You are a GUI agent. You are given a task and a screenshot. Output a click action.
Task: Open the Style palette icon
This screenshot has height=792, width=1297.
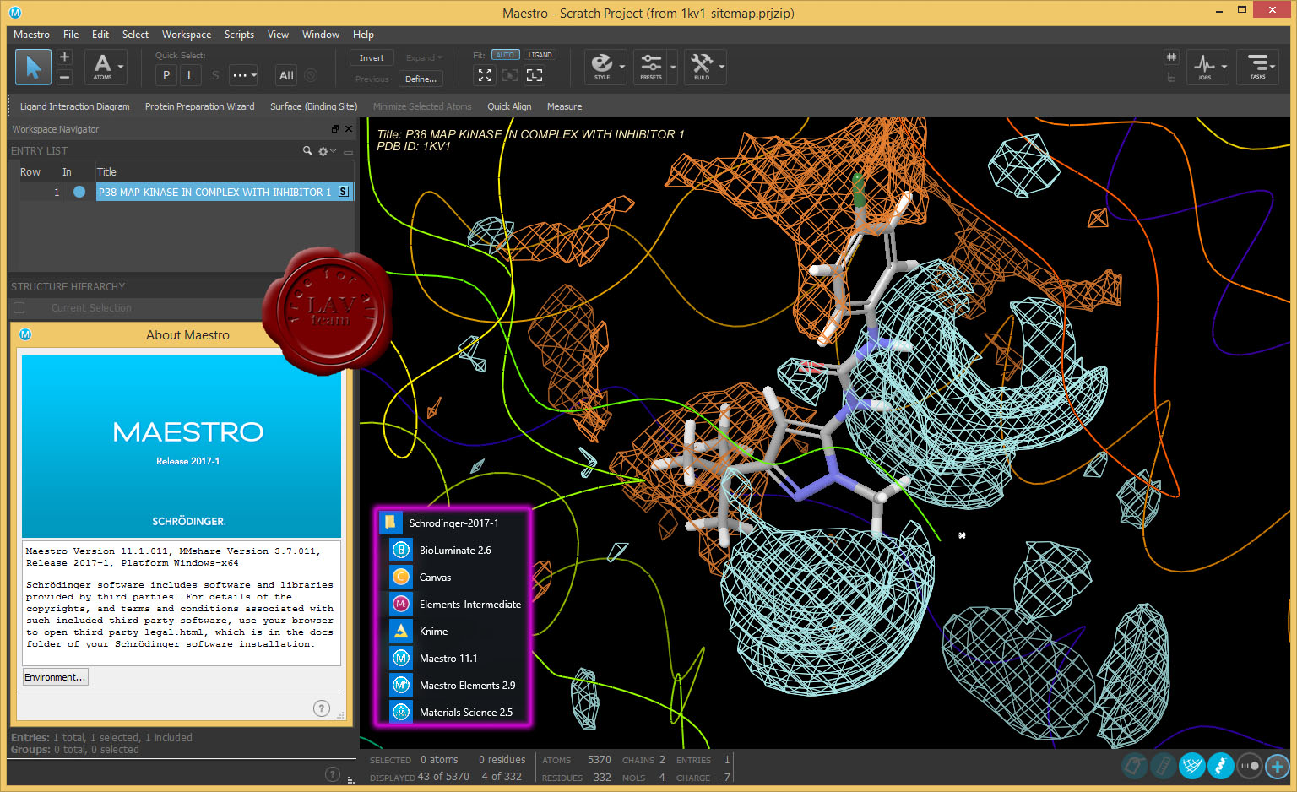(602, 66)
